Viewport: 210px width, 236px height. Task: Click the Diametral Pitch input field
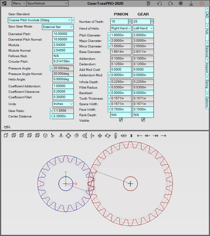tap(63, 34)
